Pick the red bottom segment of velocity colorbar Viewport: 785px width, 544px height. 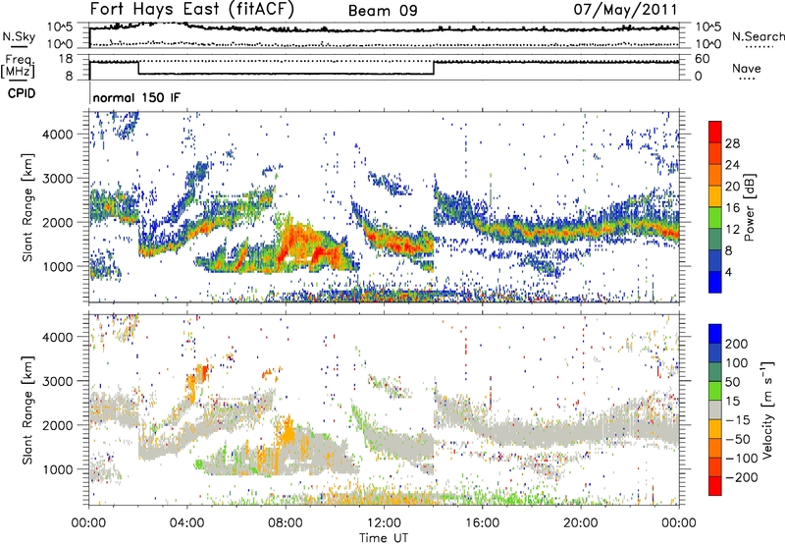click(x=715, y=486)
